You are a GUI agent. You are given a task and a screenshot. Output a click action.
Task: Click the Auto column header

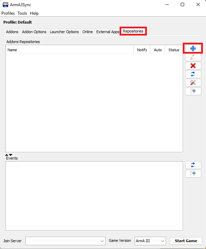point(158,50)
